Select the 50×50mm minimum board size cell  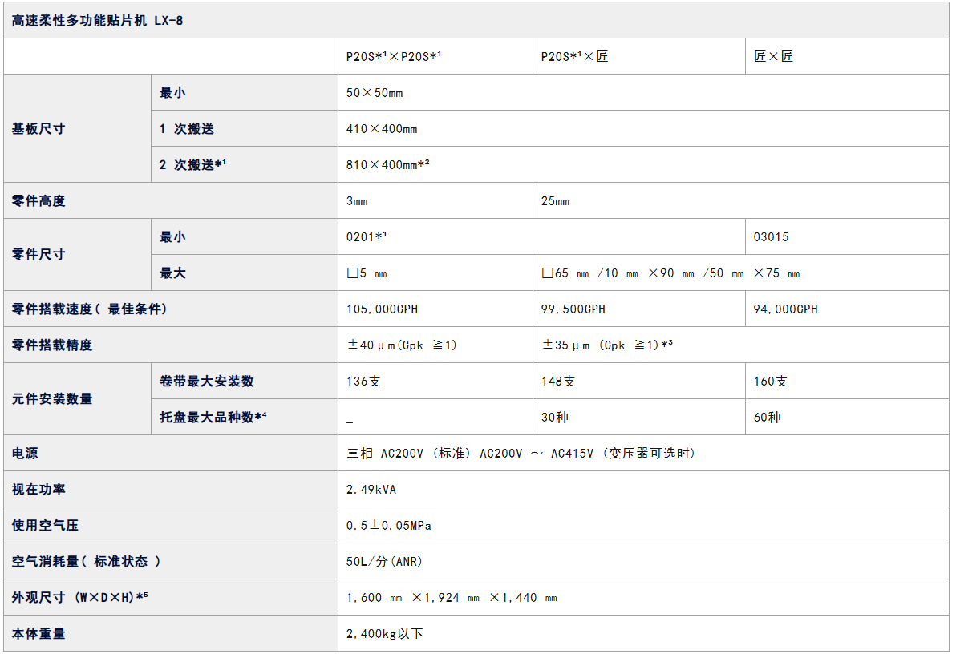click(375, 93)
